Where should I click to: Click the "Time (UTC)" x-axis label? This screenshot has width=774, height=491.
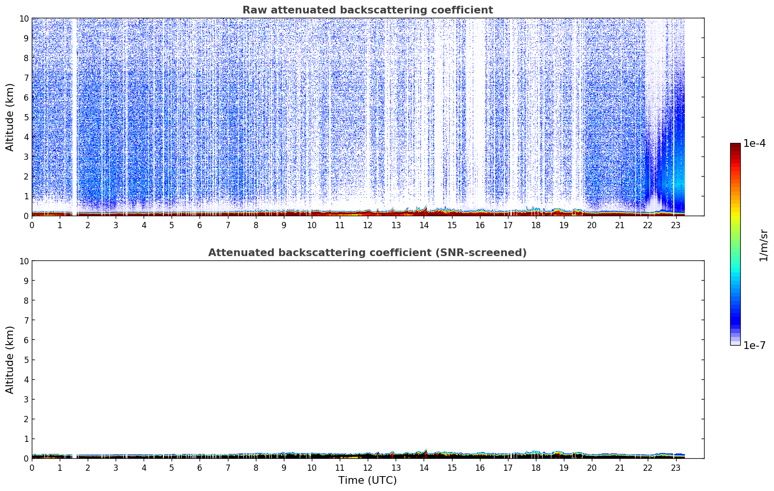(367, 480)
